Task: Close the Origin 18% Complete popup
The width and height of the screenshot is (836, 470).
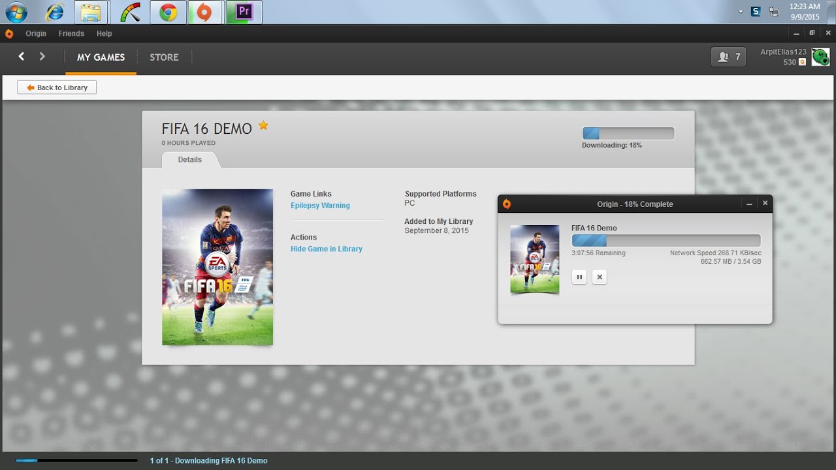Action: 765,203
